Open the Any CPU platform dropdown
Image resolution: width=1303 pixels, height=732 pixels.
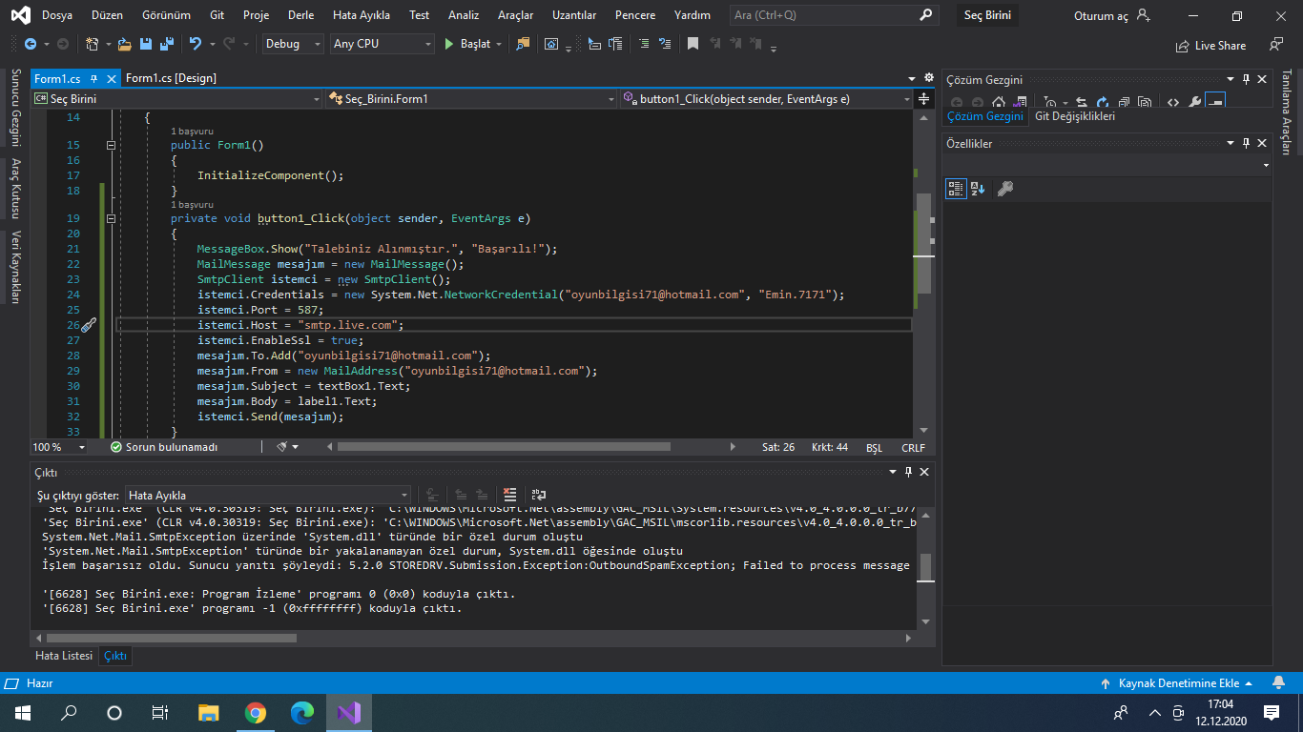[382, 44]
